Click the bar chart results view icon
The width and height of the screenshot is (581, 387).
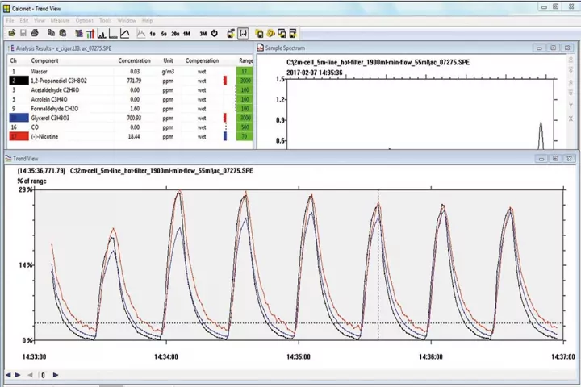coord(90,34)
